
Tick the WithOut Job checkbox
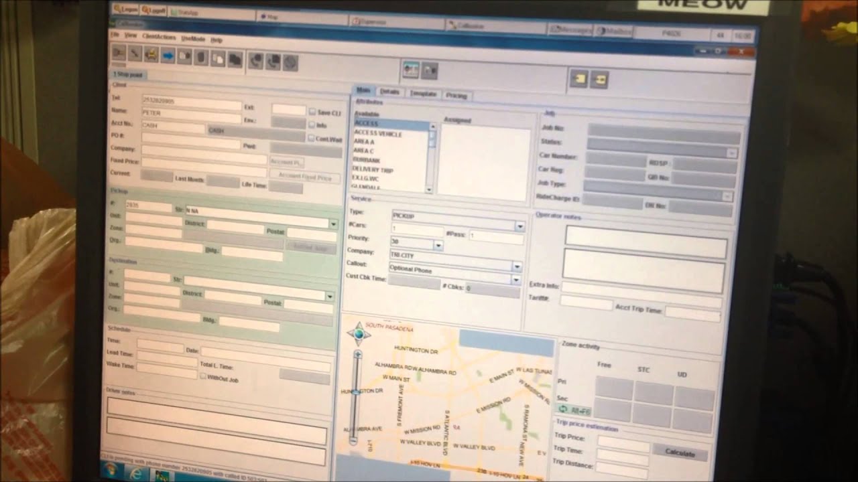pos(203,377)
